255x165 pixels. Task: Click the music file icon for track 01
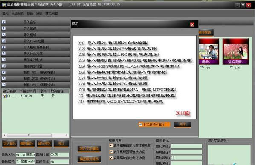click(x=5, y=96)
